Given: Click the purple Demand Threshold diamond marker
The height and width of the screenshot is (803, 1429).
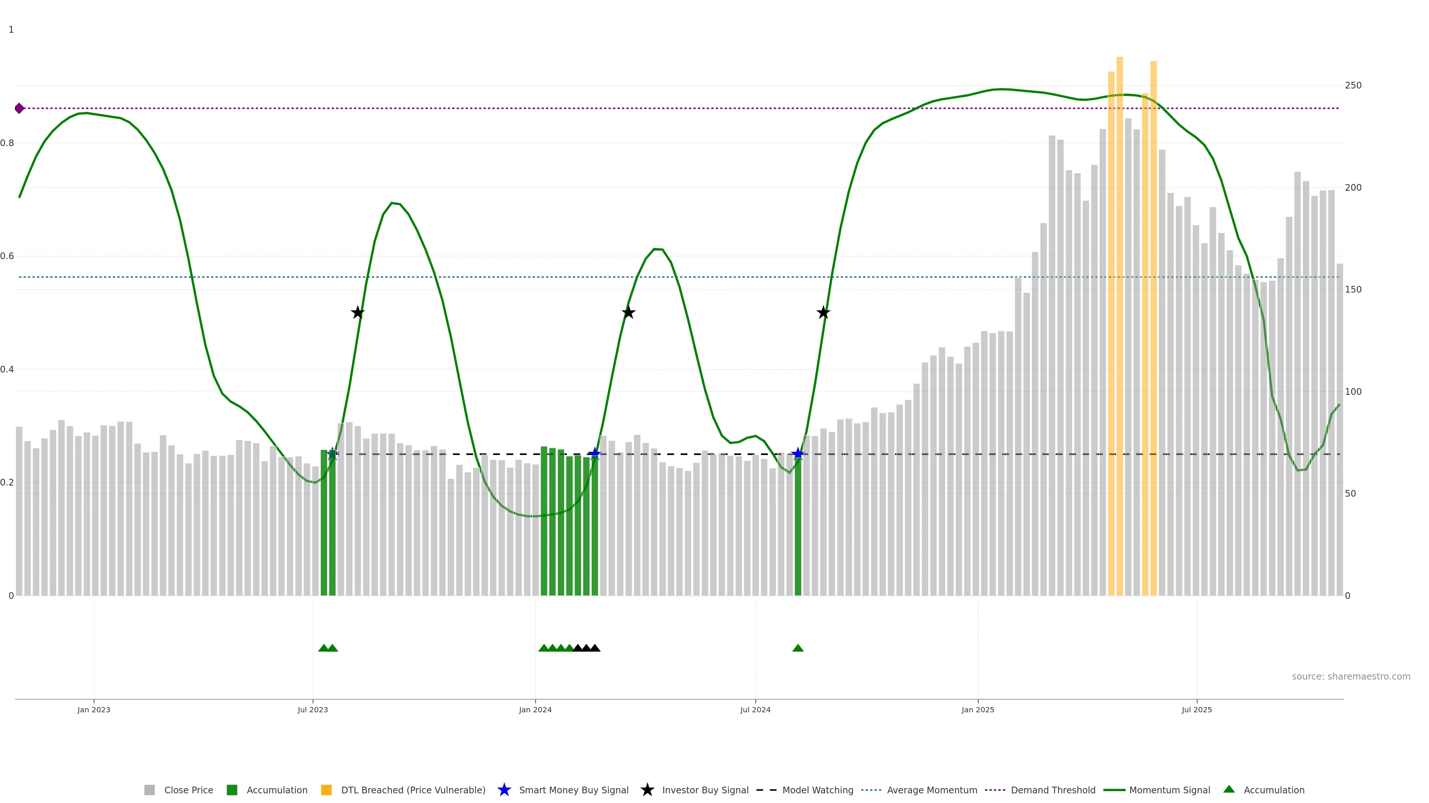Looking at the screenshot, I should point(19,108).
